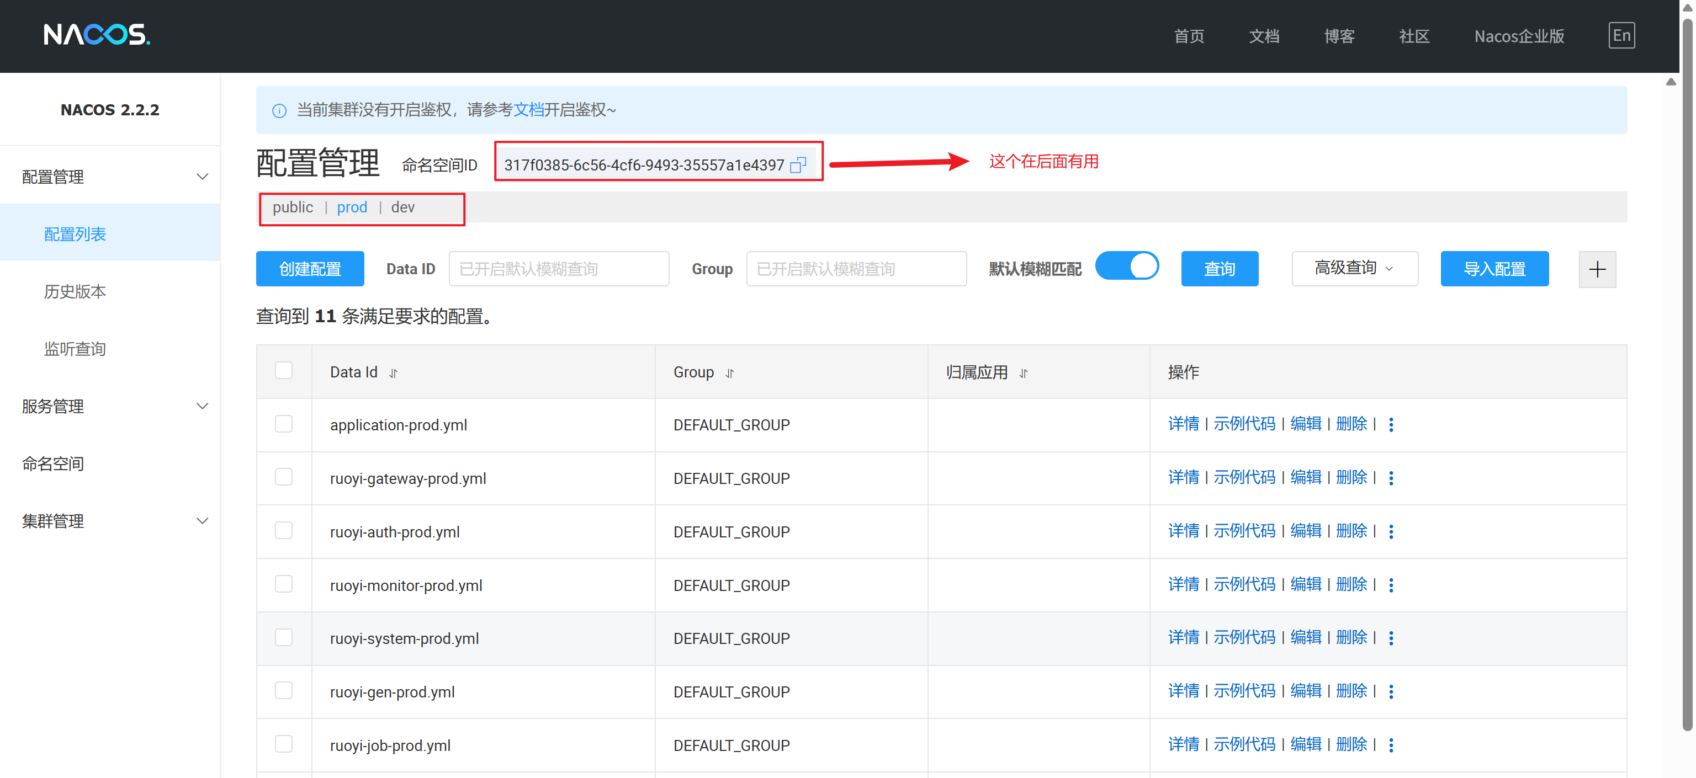Viewport: 1696px width, 778px height.
Task: Sort table by Group column
Action: [729, 373]
